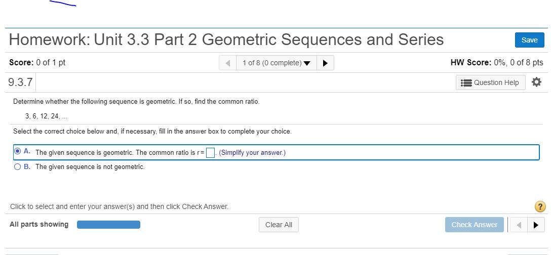This screenshot has width=551, height=255.
Task: Click the answer box for common ratio r
Action: pos(210,153)
